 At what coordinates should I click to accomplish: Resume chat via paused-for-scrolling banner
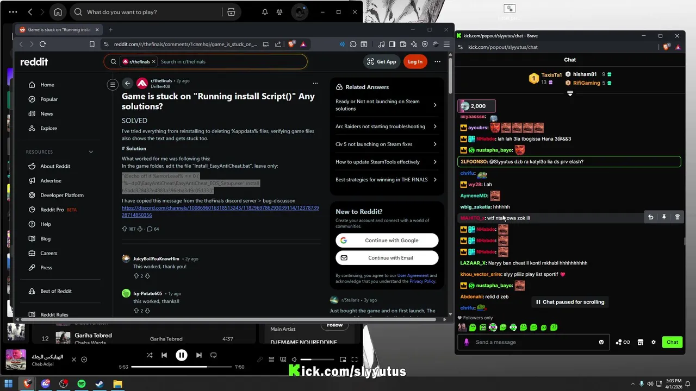pyautogui.click(x=570, y=302)
